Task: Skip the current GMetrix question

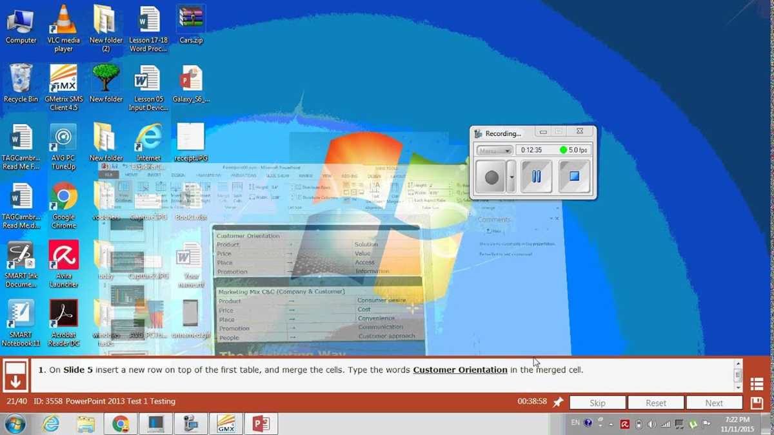Action: pos(598,403)
